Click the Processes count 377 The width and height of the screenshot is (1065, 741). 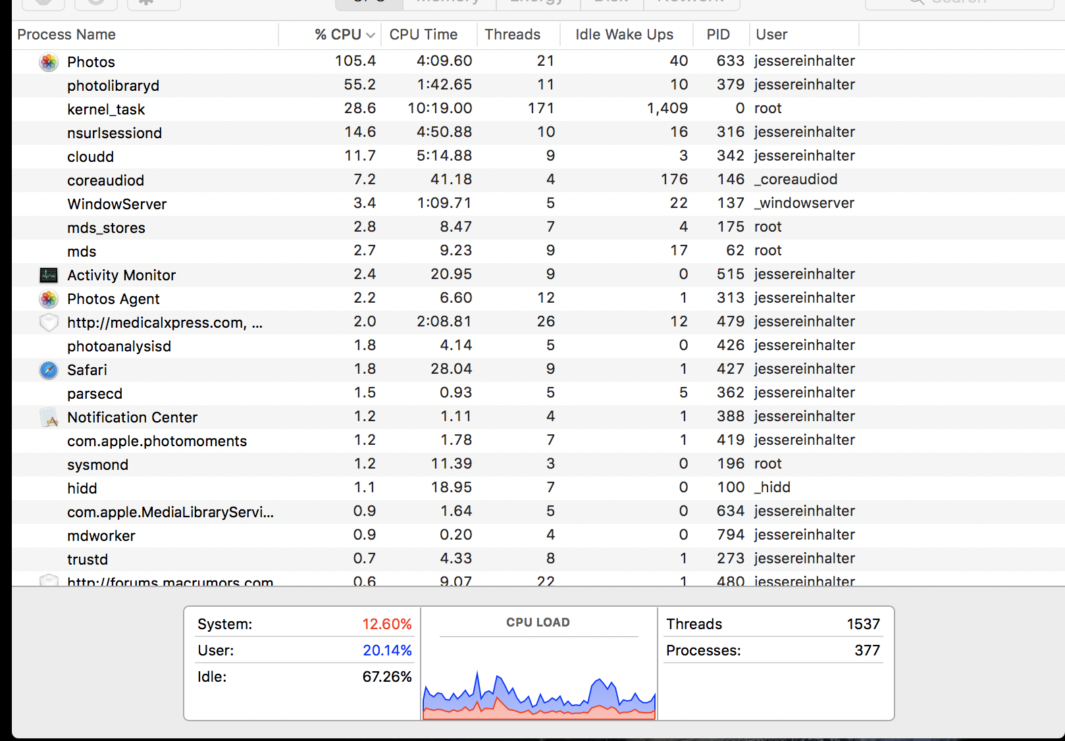coord(868,650)
